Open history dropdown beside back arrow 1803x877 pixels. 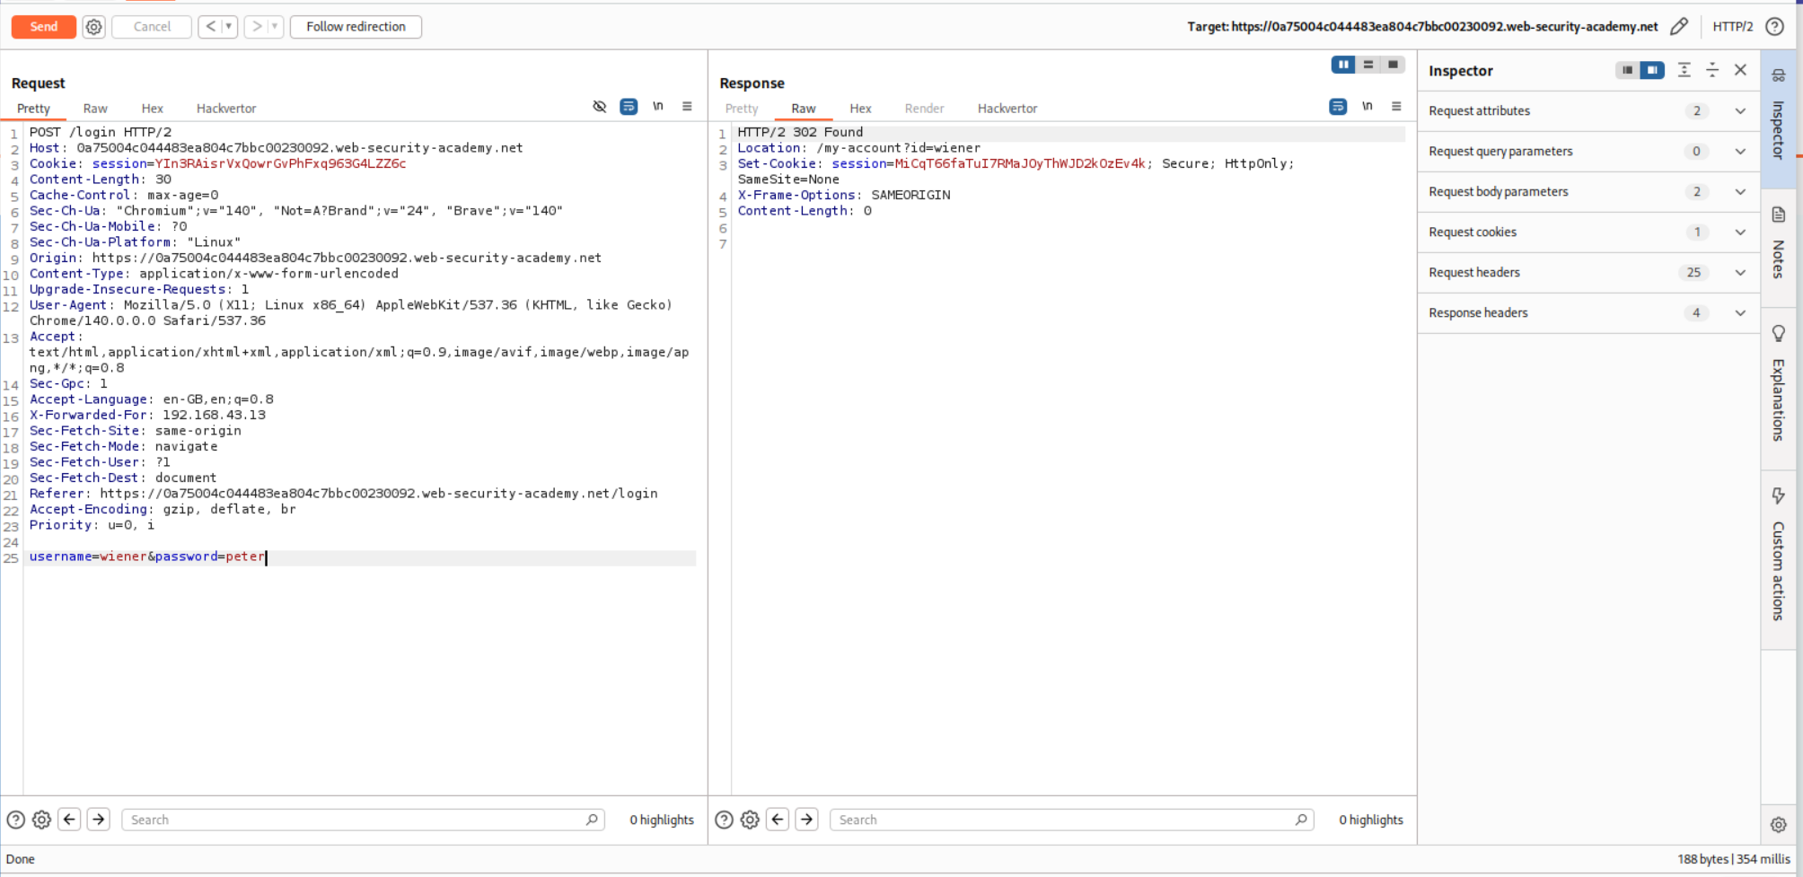pyautogui.click(x=229, y=27)
